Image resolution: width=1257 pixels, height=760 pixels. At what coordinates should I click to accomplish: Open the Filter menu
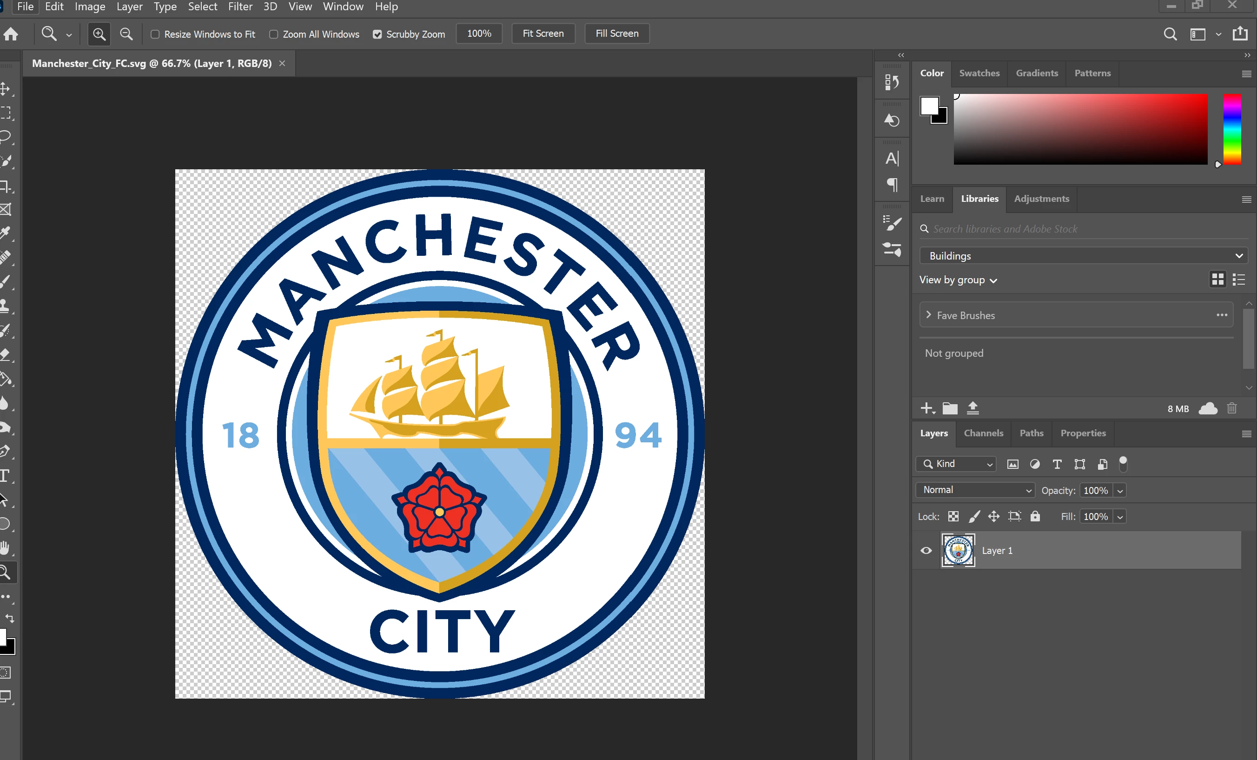[240, 7]
